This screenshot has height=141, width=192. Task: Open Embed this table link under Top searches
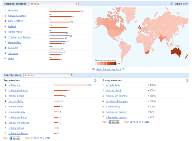point(41,138)
